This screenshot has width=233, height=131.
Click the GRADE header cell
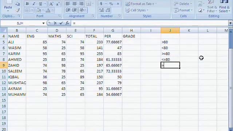coord(131,36)
